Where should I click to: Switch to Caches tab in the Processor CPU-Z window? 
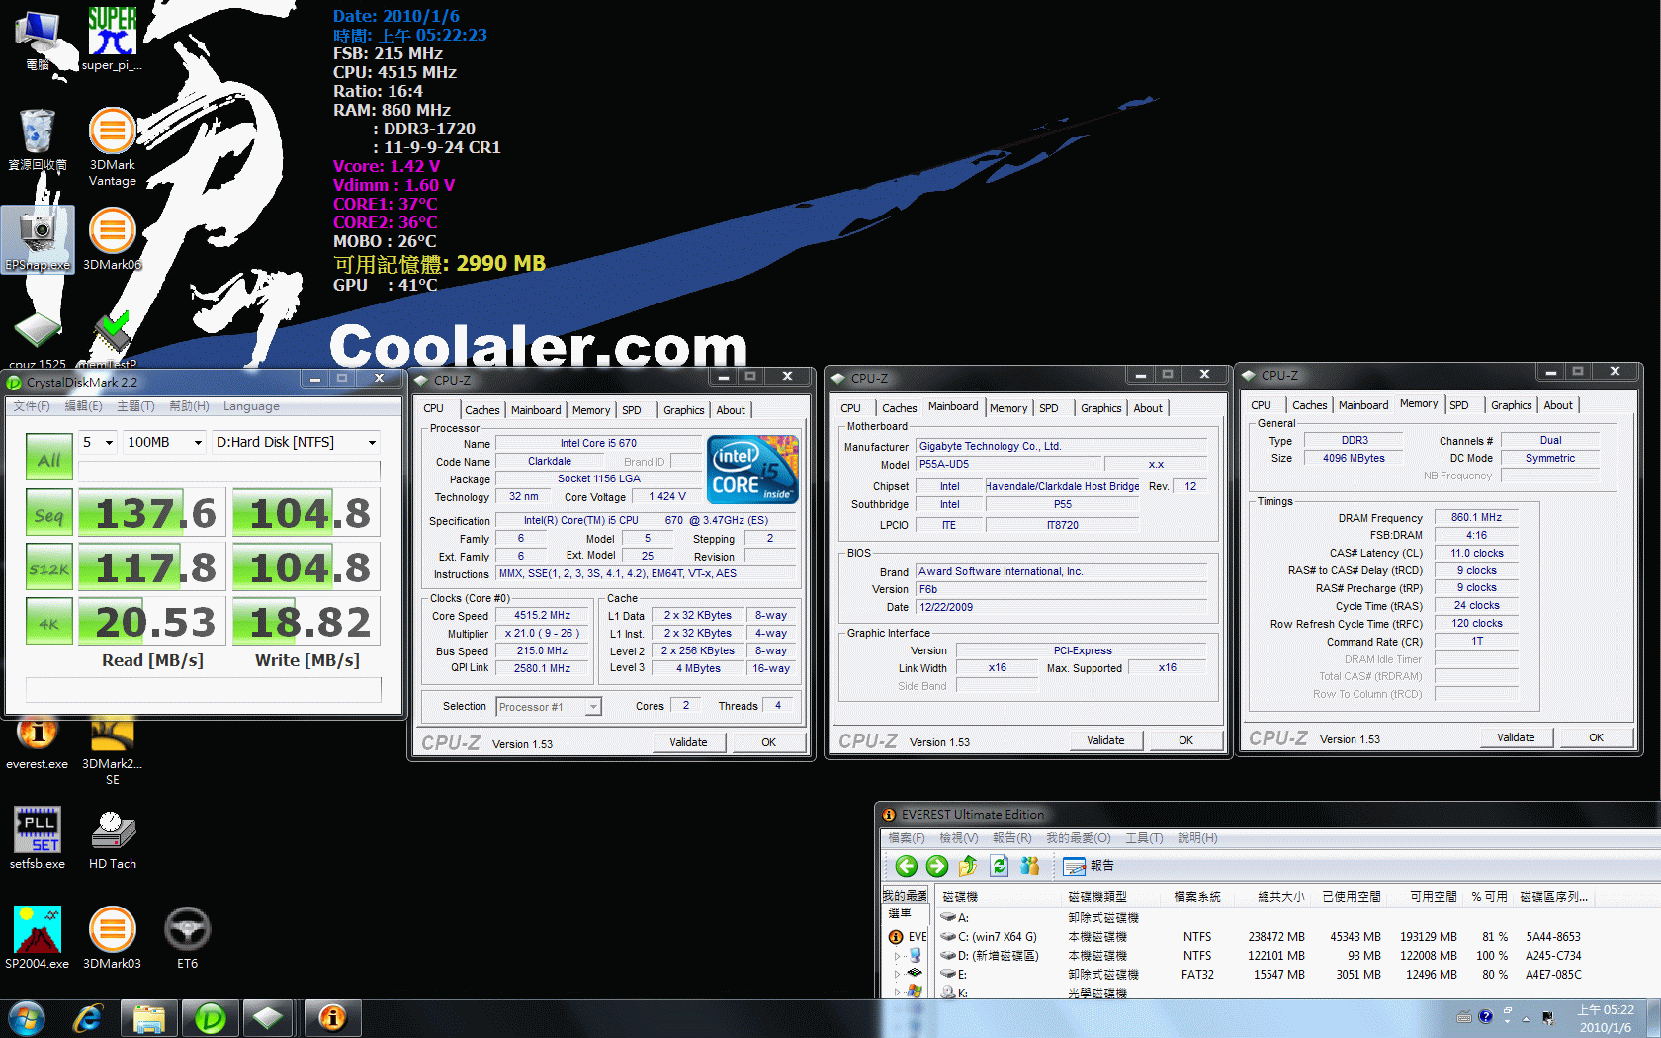coord(482,410)
